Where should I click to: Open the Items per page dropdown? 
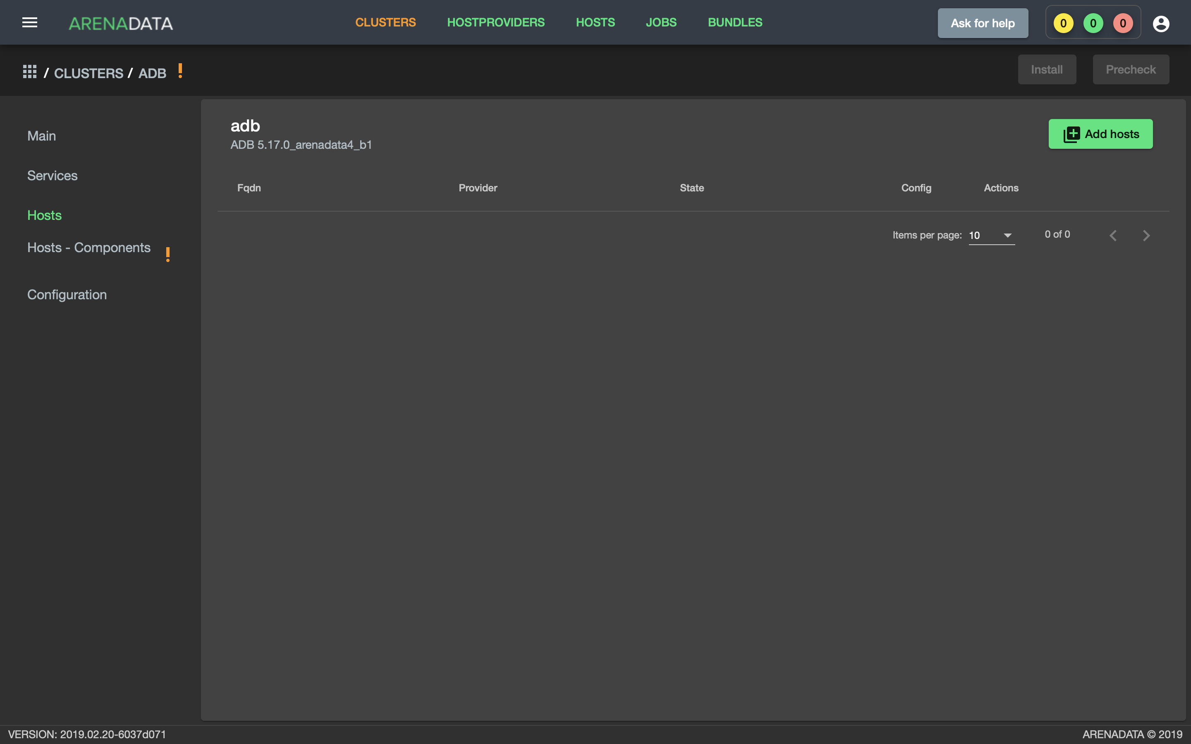(x=992, y=236)
